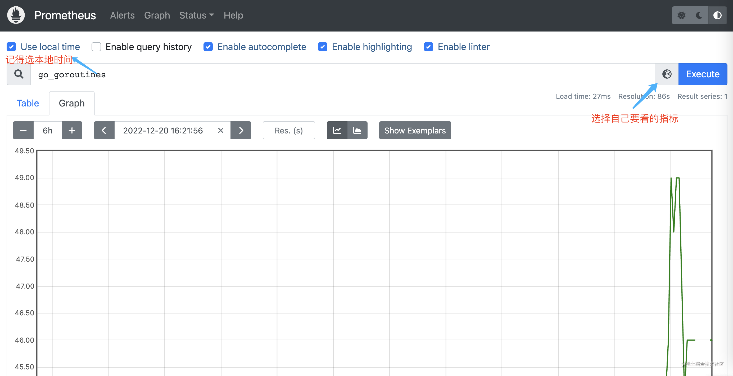This screenshot has height=376, width=733.
Task: Select the stacked area chart icon
Action: pos(357,130)
